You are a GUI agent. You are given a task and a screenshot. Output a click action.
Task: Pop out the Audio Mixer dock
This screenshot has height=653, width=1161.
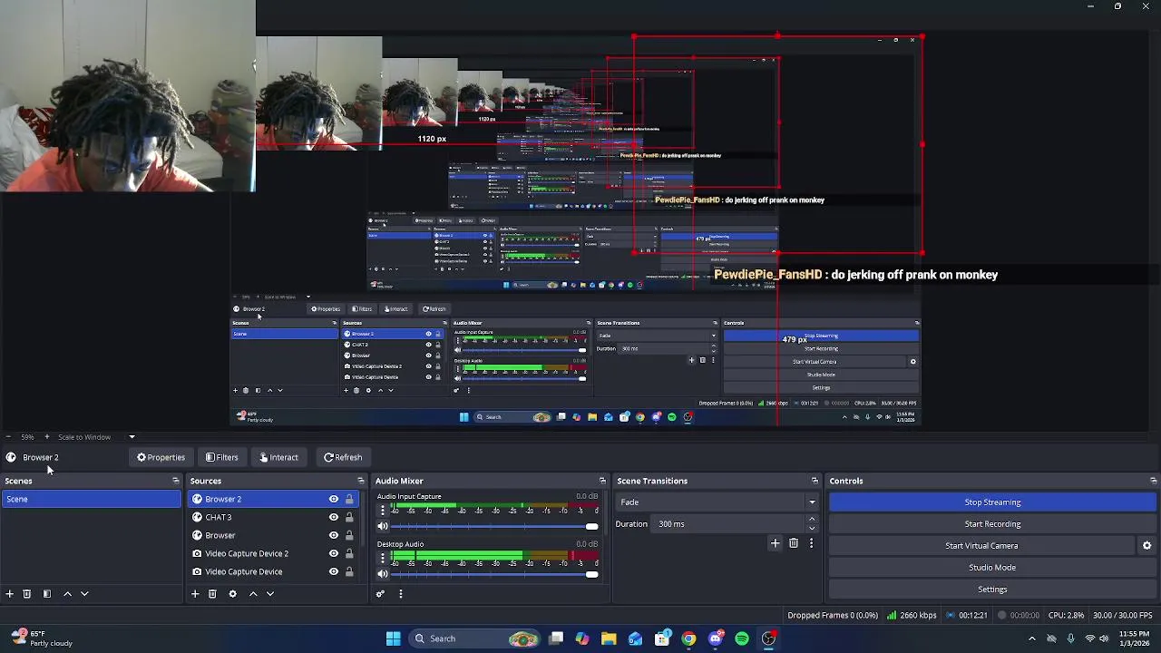(602, 481)
